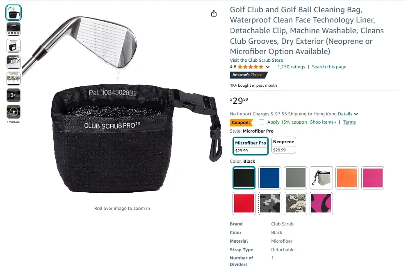Expand the rating breakdown chevron
Image resolution: width=406 pixels, height=268 pixels.
[268, 67]
